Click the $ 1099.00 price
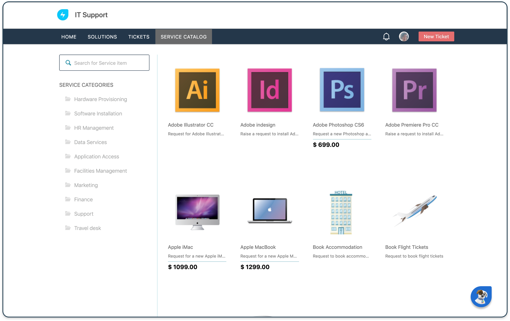 [182, 267]
